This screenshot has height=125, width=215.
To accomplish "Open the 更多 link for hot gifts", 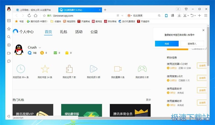I will [148, 100].
